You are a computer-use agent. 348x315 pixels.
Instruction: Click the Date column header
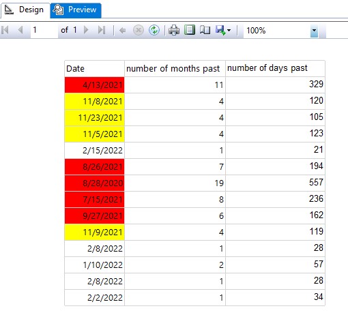click(x=94, y=68)
